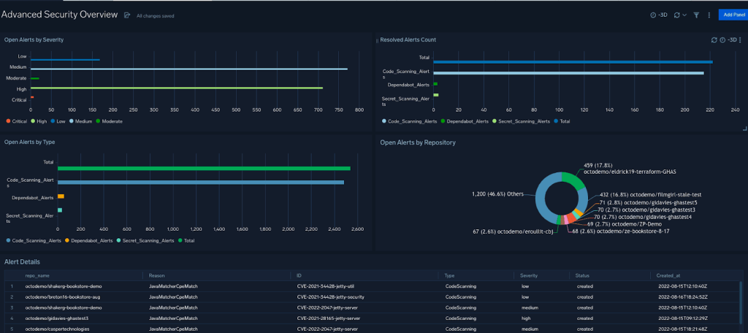Toggle Total in Resolved Alerts legend

(562, 121)
